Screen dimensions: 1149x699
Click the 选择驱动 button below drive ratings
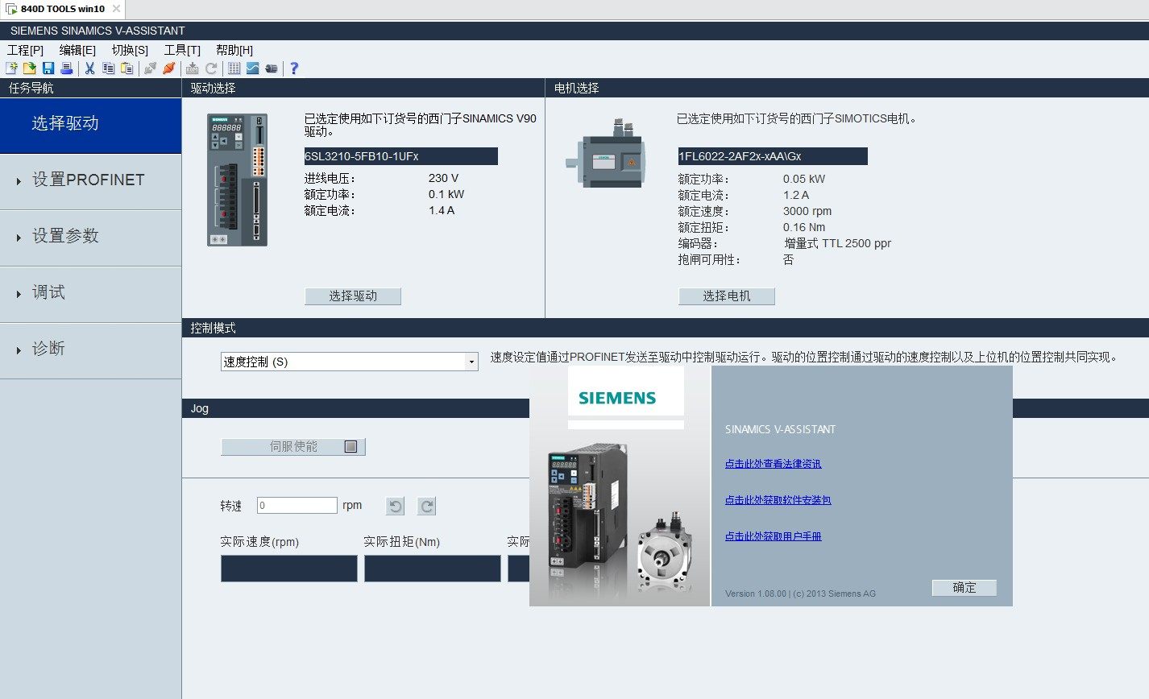353,296
